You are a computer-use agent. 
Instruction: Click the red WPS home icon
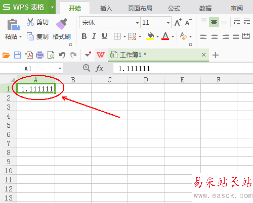(101, 55)
